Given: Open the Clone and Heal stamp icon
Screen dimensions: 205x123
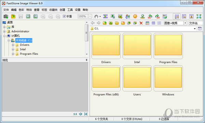Looking at the screenshot, I should click(x=142, y=16).
